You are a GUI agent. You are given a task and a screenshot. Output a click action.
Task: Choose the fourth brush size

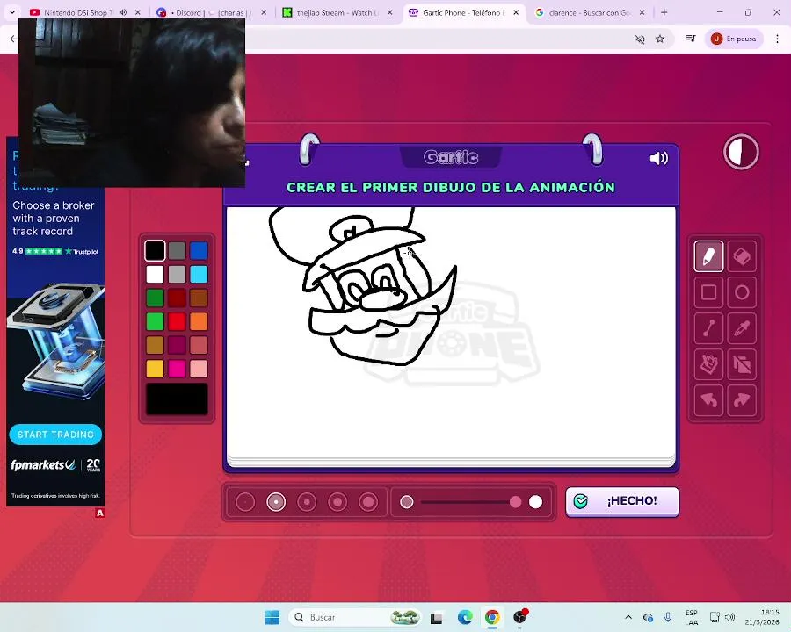click(x=337, y=502)
